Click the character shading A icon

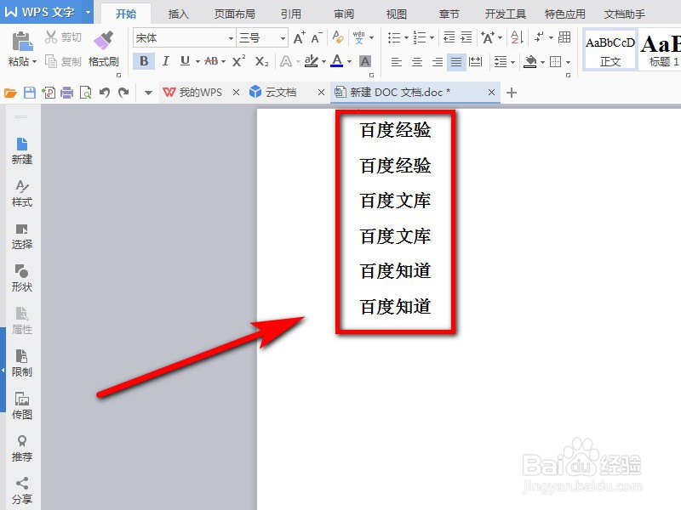coord(365,61)
